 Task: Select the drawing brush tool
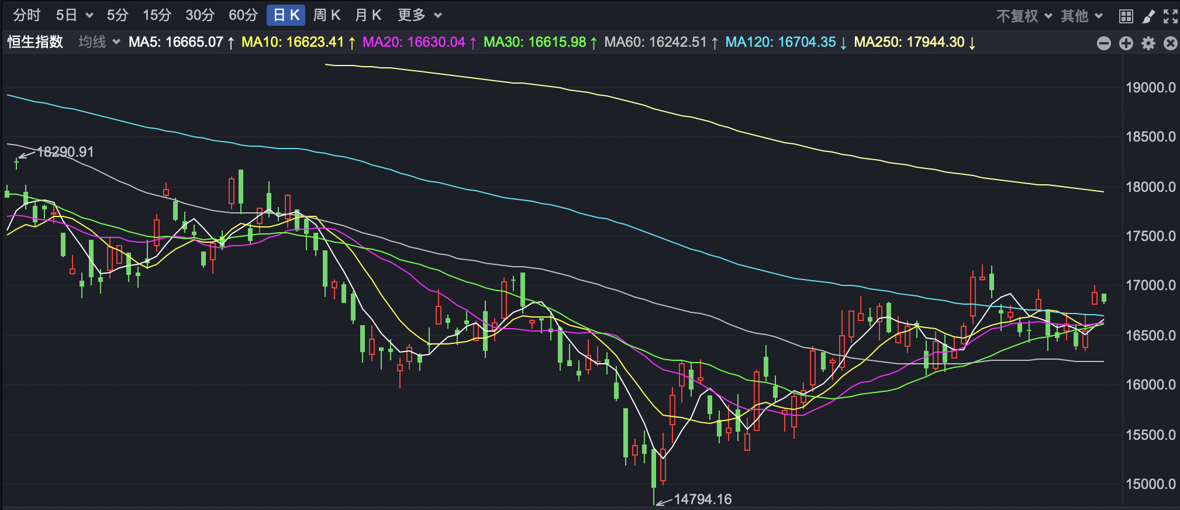[1148, 16]
